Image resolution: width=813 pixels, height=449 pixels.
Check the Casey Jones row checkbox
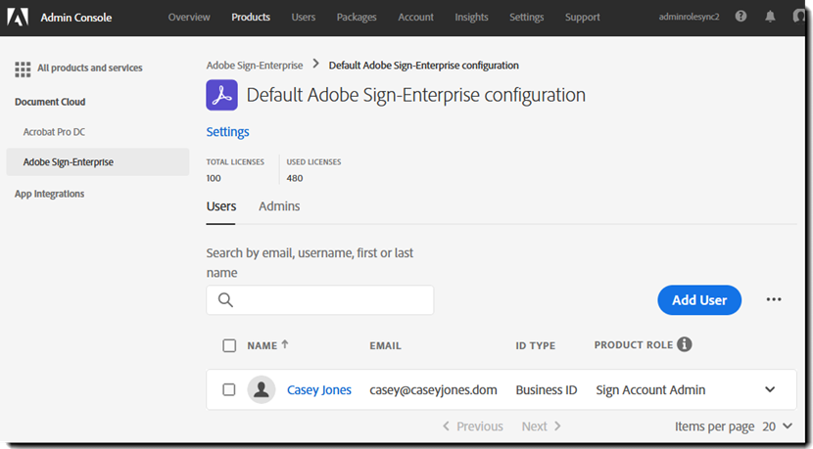click(229, 389)
